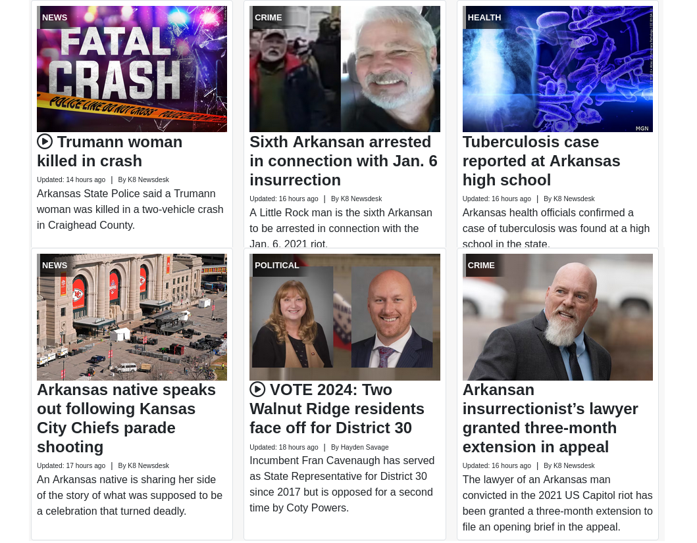Open Kansas City Chiefs parade shooting headline
Viewport: 697px width, 543px height.
[126, 418]
